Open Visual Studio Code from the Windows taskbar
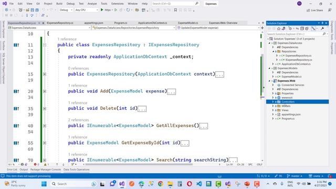The height and width of the screenshot is (189, 336). tap(199, 184)
